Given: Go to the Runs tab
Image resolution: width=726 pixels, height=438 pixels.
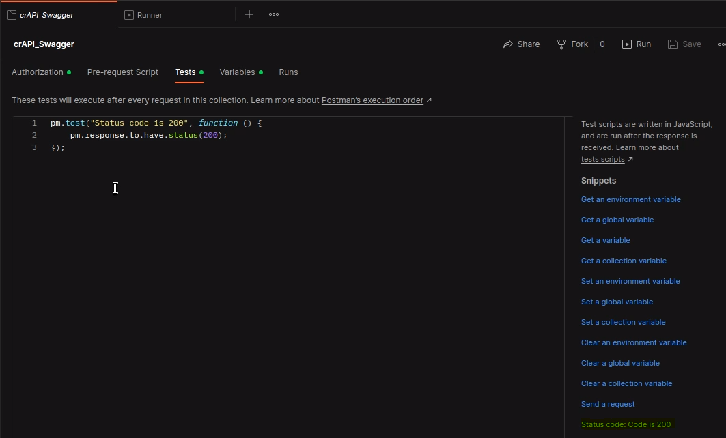Looking at the screenshot, I should pos(288,72).
